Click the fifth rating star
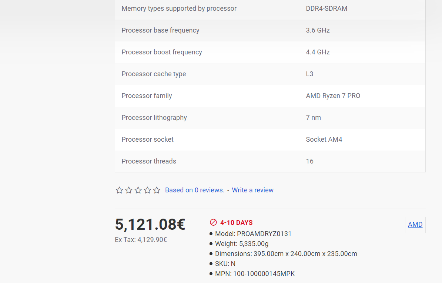 pyautogui.click(x=157, y=191)
